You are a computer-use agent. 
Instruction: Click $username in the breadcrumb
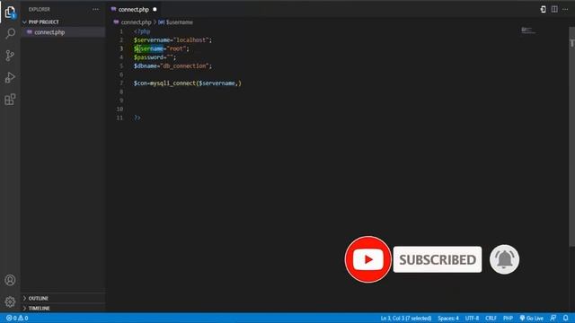(x=180, y=22)
